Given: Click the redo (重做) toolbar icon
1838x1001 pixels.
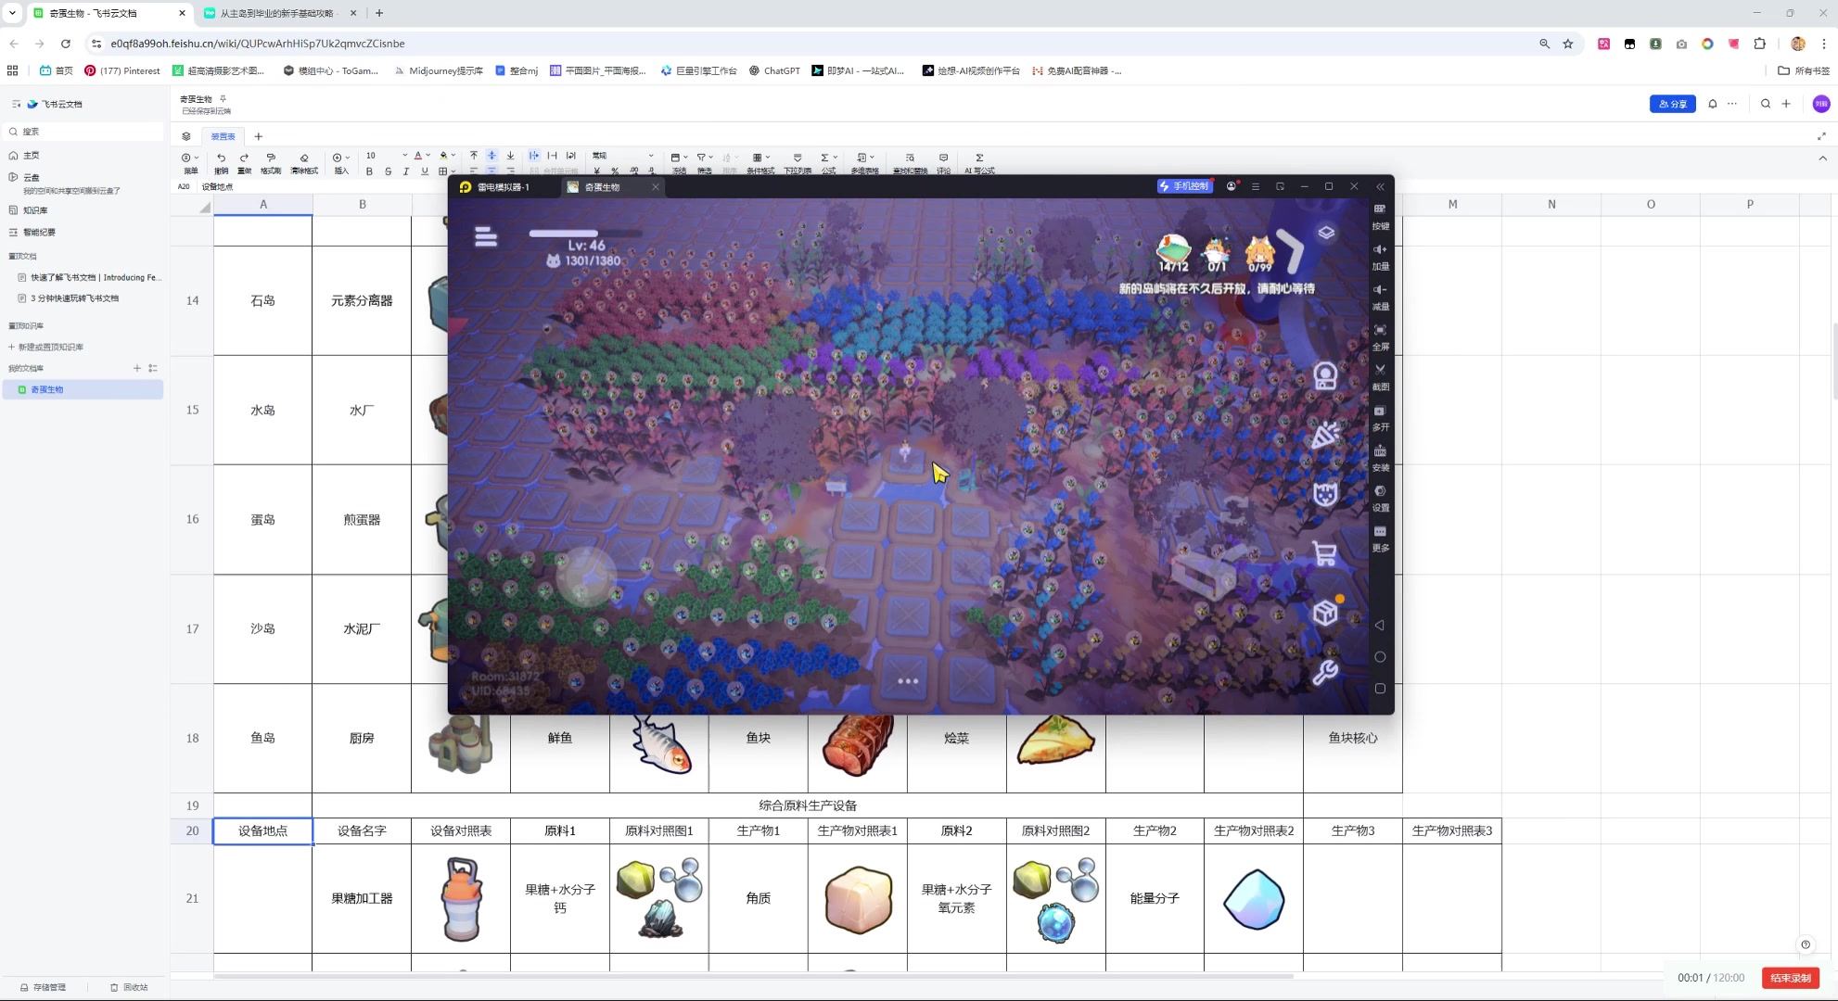Looking at the screenshot, I should pos(244,158).
